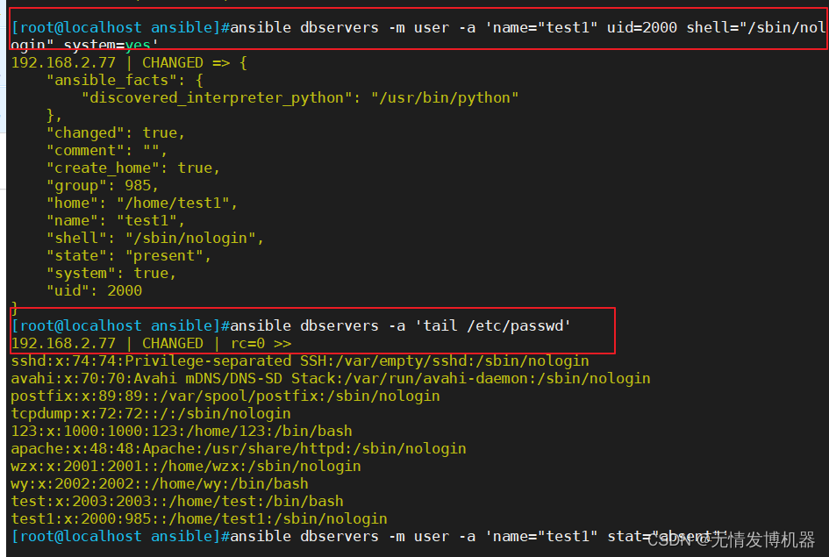
Task: Click the "comment": "", line
Action: tap(107, 151)
